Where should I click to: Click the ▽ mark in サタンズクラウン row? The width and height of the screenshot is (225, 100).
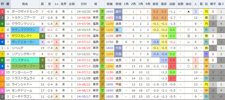[x=188, y=30]
